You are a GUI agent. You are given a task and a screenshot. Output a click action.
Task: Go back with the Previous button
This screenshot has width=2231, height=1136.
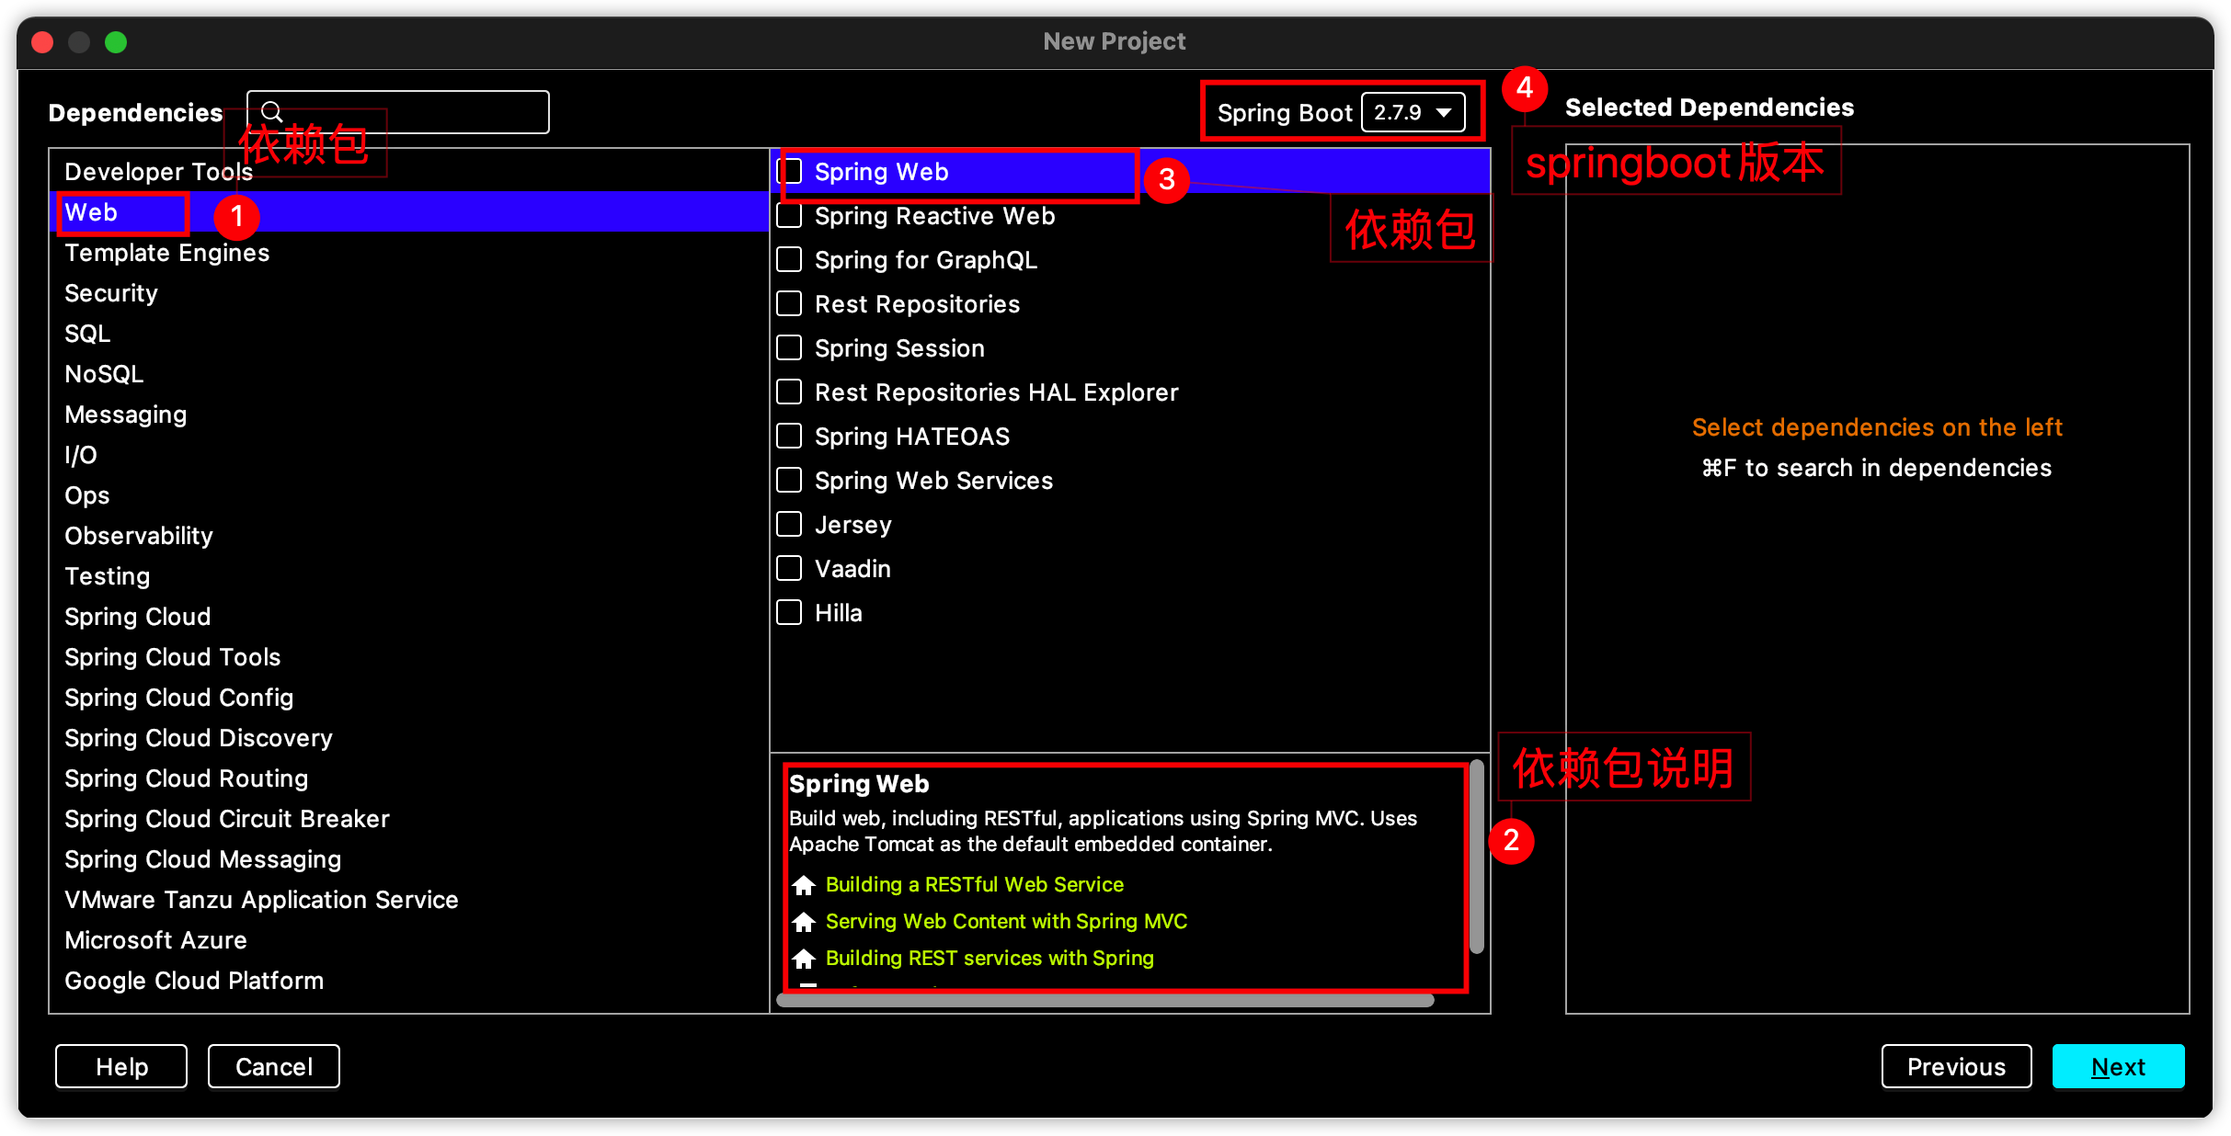[1956, 1066]
